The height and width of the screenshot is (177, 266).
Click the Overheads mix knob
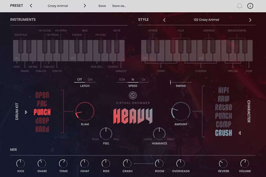pyautogui.click(x=181, y=164)
